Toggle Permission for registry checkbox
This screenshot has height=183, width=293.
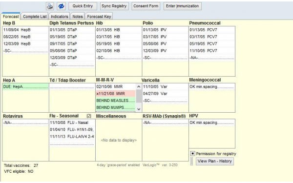192,154
